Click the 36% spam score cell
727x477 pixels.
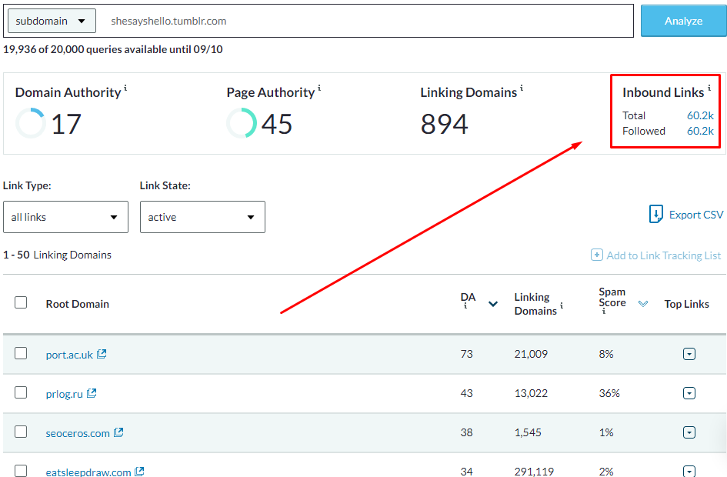point(609,394)
